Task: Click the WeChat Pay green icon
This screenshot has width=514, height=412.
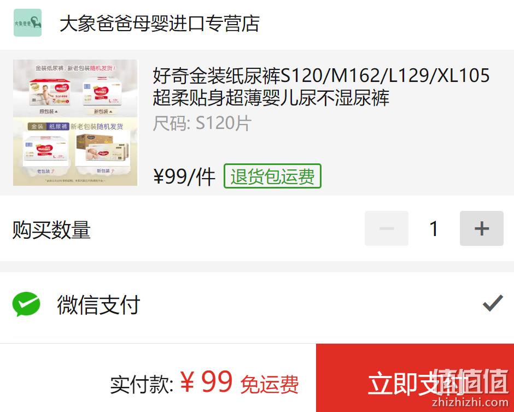Action: coord(26,304)
